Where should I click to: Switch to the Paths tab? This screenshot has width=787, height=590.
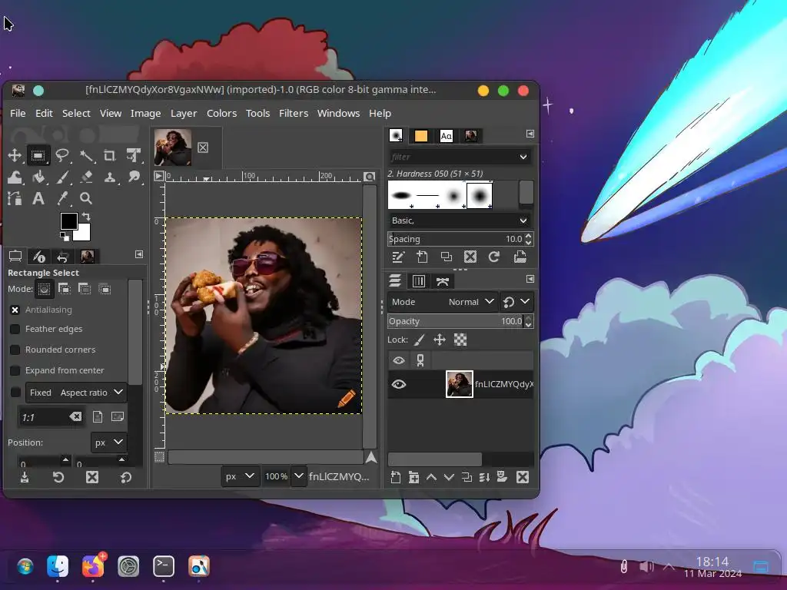click(x=442, y=281)
